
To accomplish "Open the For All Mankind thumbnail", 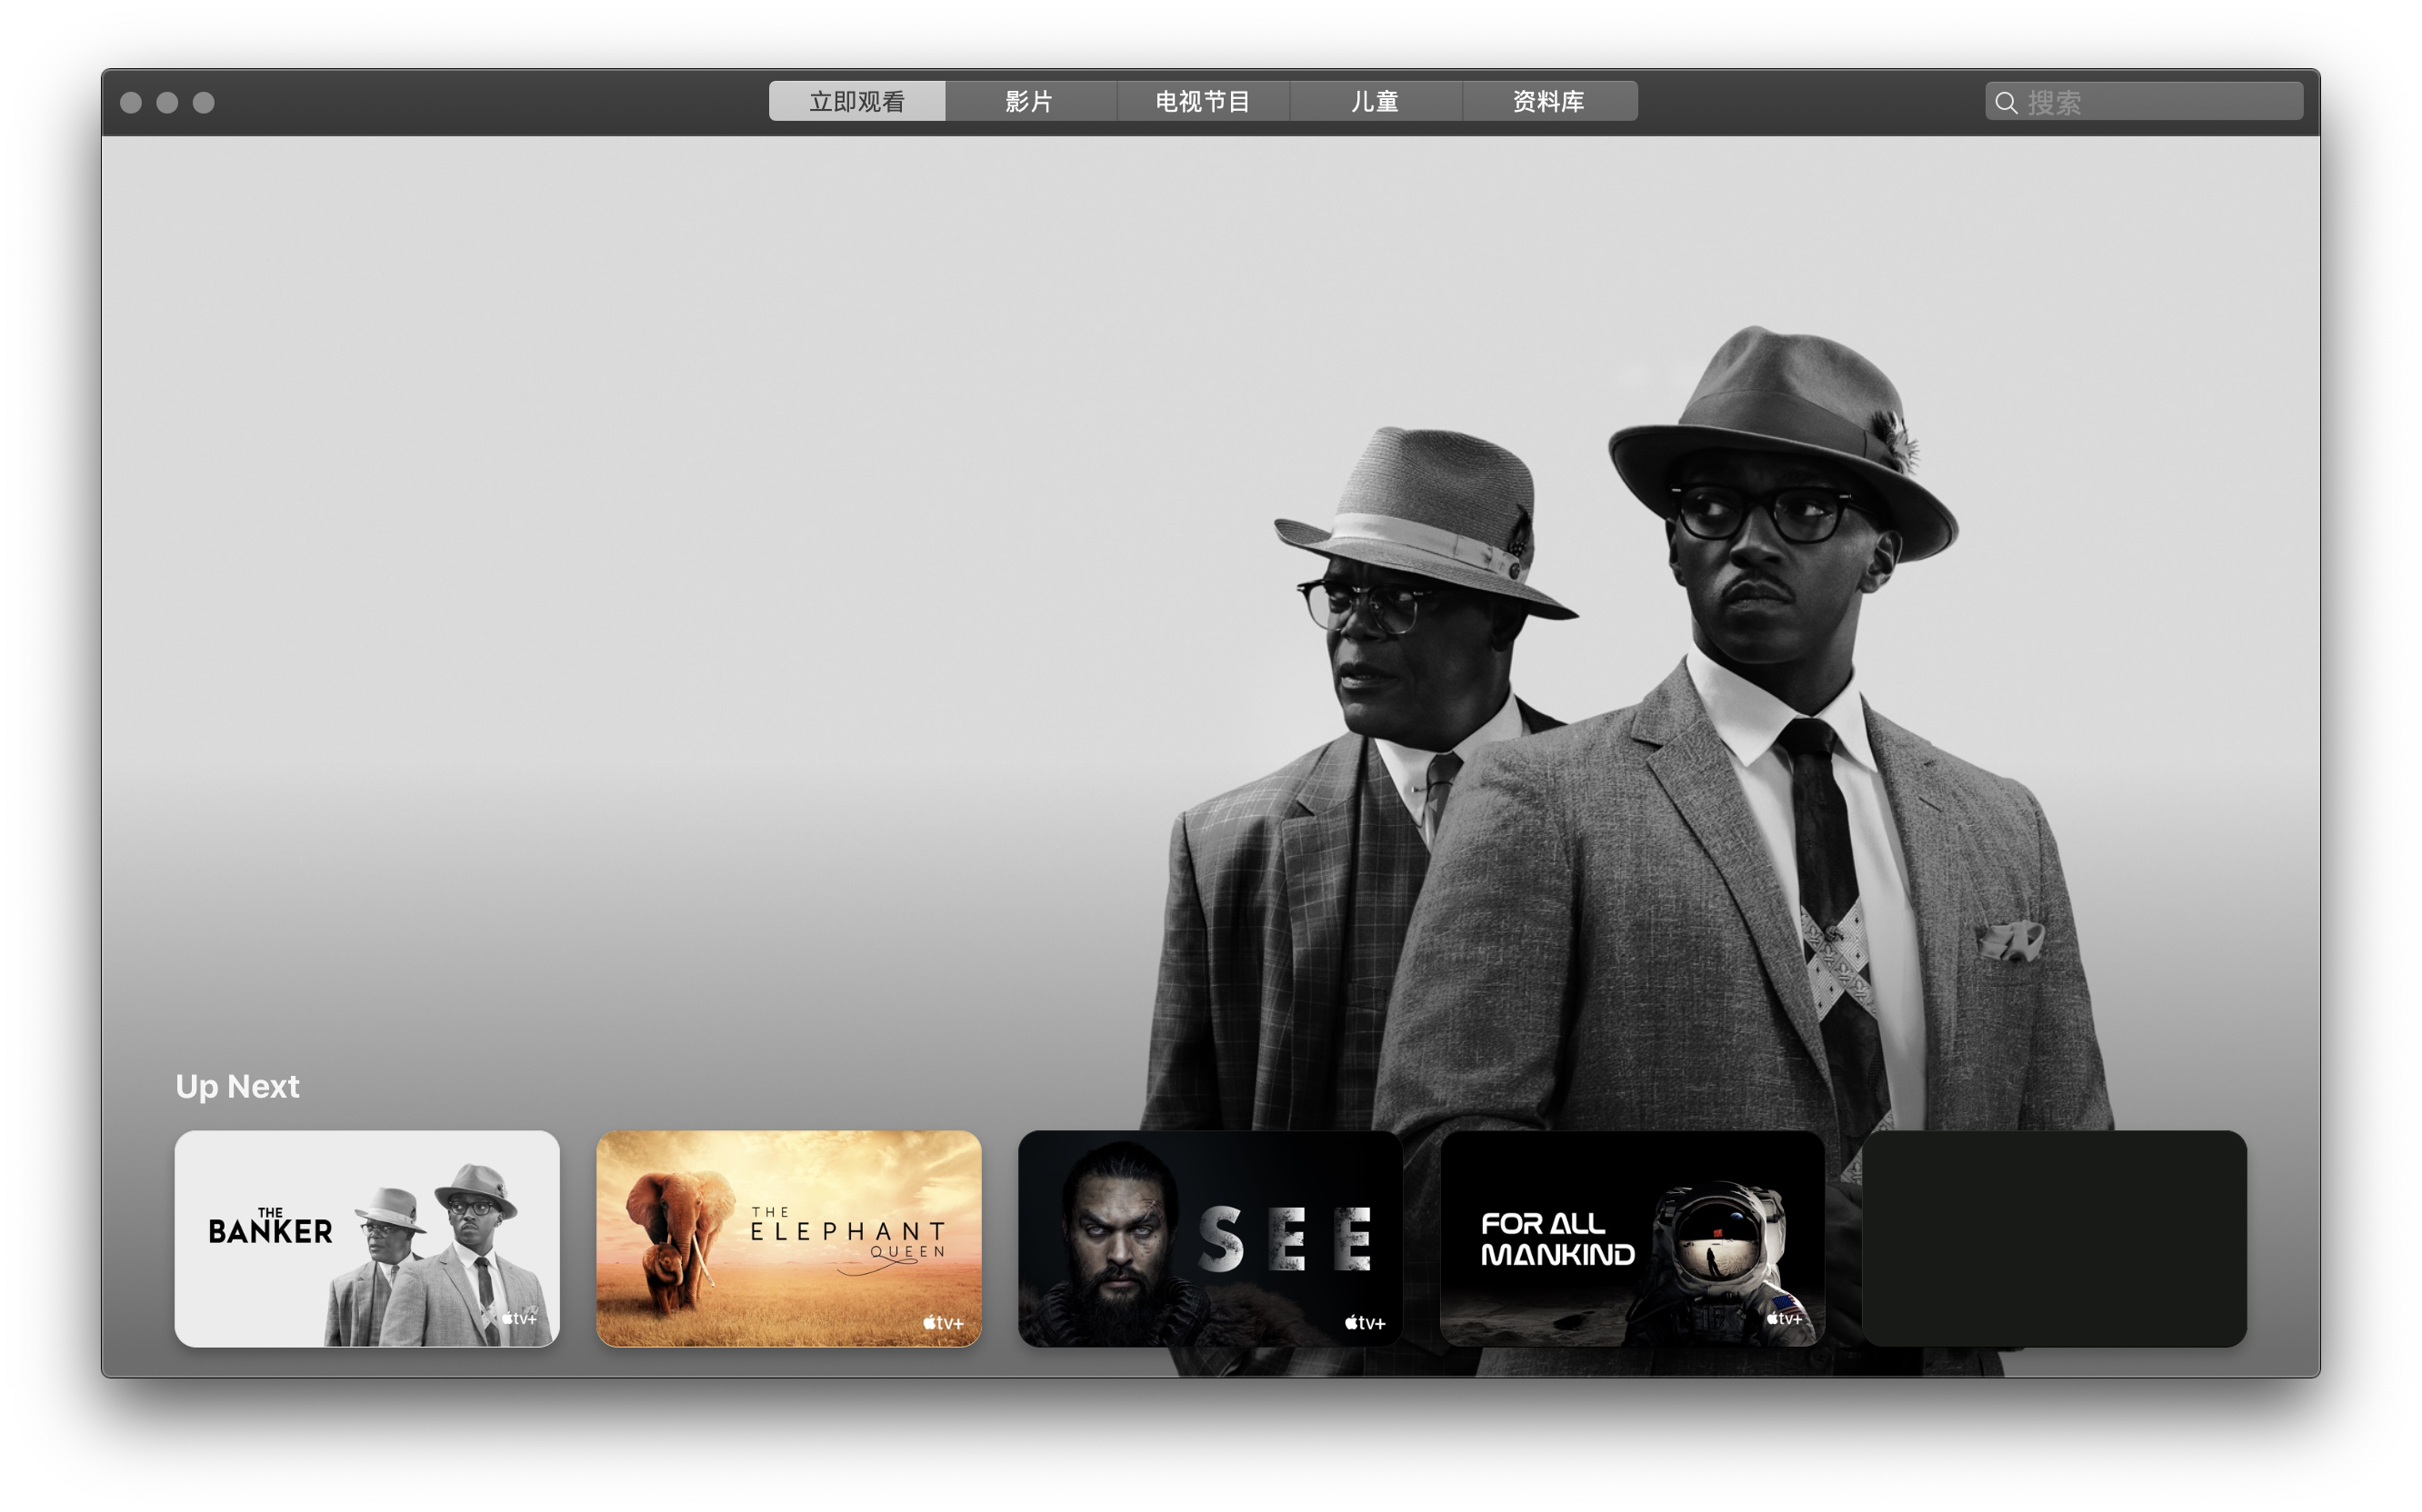I will coord(1632,1238).
